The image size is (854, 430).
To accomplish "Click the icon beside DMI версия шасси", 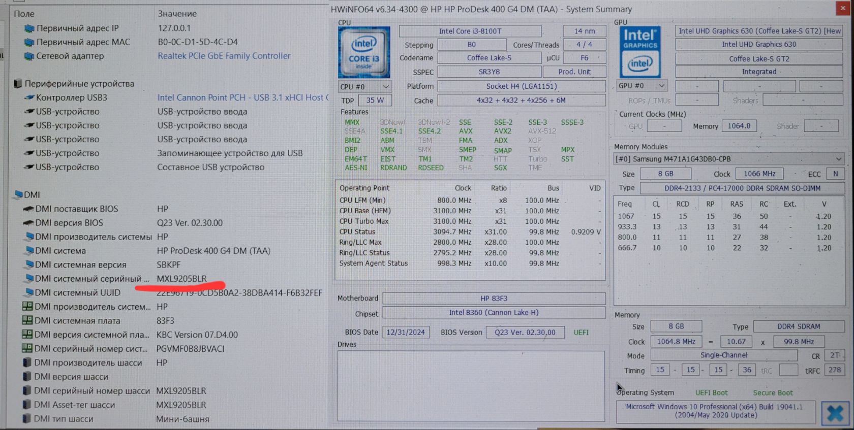I will coord(27,377).
